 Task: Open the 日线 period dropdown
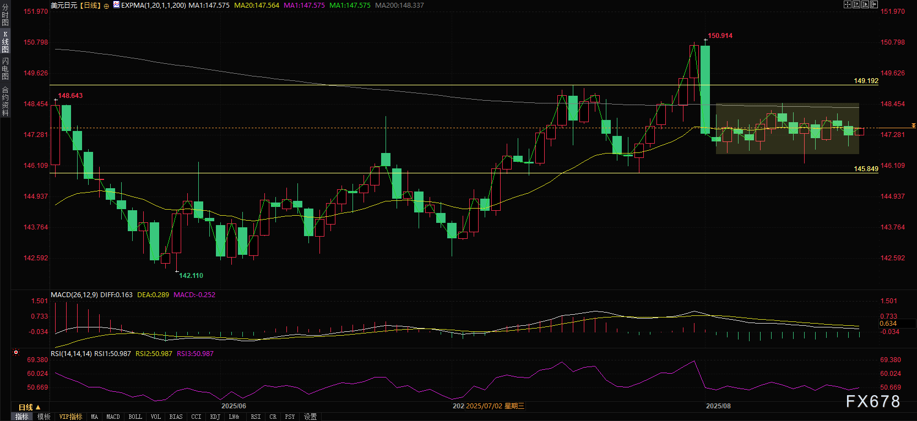pyautogui.click(x=29, y=407)
